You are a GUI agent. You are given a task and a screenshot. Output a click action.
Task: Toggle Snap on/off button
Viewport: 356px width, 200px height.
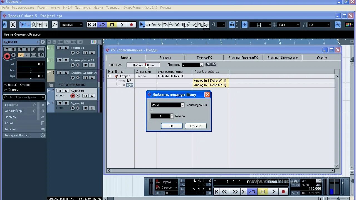pos(244,25)
